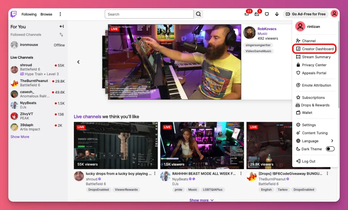Open options menu for NyyBeats stream card
Image resolution: width=348 pixels, height=210 pixels.
point(241,174)
